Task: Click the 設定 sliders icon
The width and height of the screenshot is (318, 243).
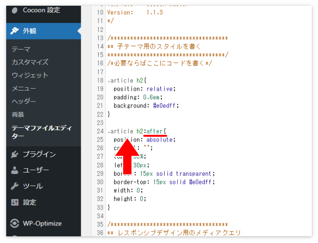Action: click(15, 202)
